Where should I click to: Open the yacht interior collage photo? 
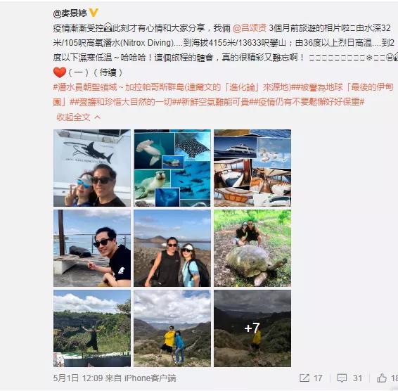tap(252, 168)
